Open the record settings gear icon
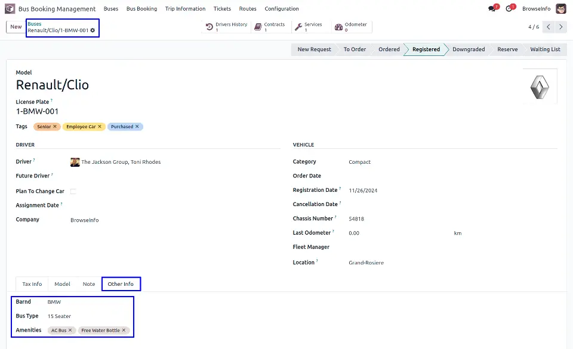Screen dimensions: 573x349 click(x=93, y=30)
